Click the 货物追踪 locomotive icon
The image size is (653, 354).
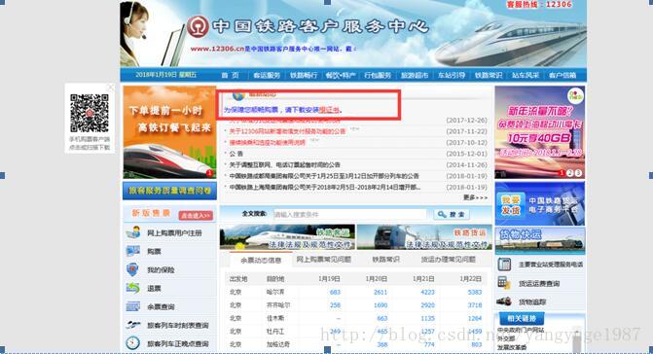tap(504, 301)
